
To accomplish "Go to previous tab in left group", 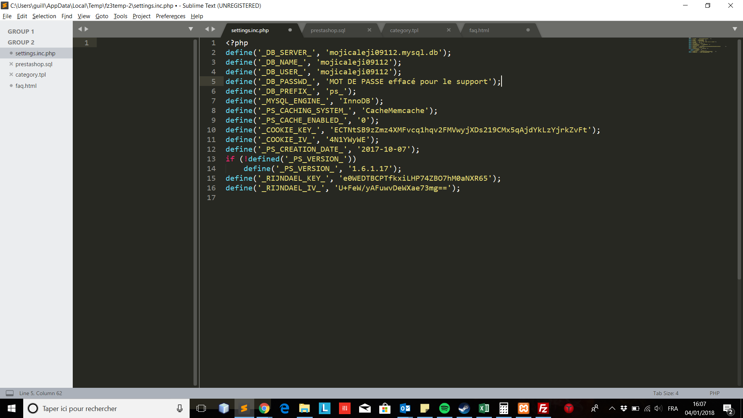I will pos(80,29).
